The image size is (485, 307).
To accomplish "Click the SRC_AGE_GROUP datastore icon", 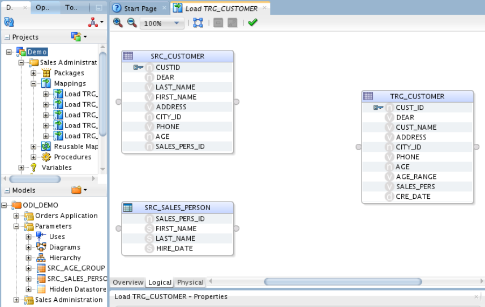I will (x=41, y=268).
